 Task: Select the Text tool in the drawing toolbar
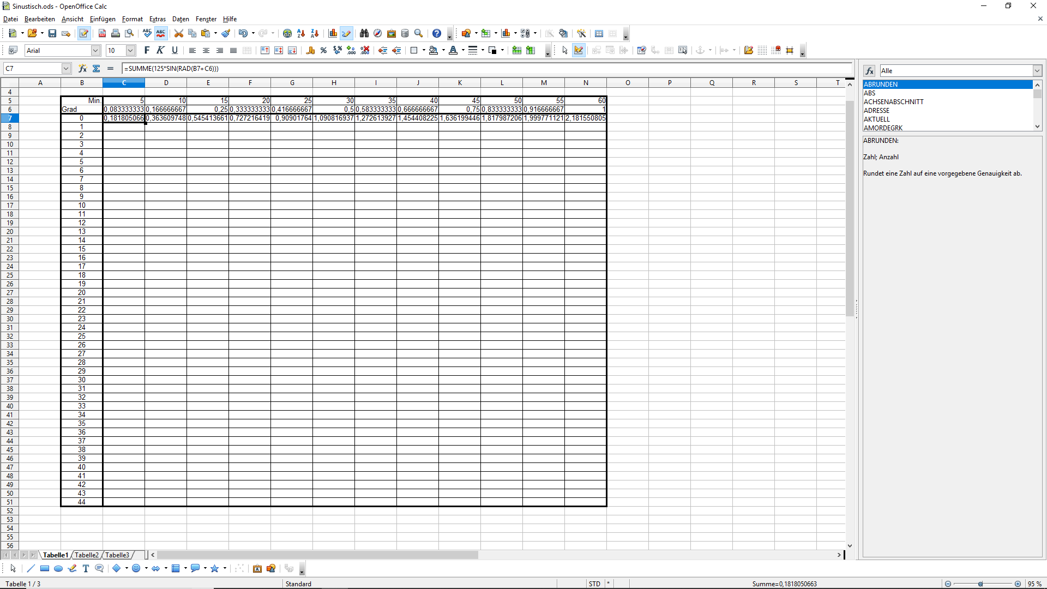click(x=85, y=568)
